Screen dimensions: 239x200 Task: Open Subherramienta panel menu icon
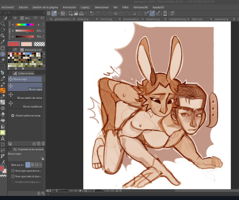(x=10, y=73)
